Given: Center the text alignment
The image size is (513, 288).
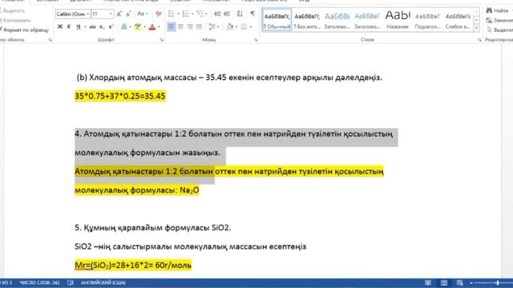Looking at the screenshot, I should click(x=180, y=26).
